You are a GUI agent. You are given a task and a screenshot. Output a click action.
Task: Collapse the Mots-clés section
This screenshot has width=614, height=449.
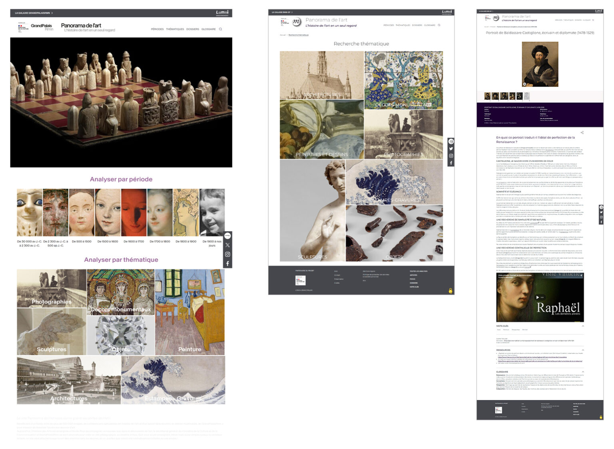(x=583, y=326)
